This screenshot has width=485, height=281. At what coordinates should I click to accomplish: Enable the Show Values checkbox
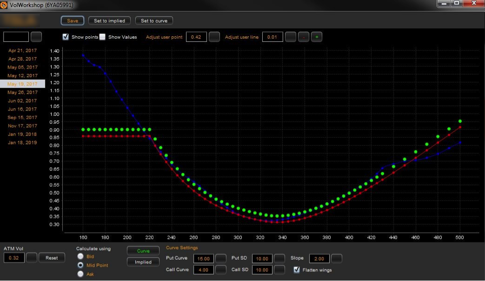tap(102, 37)
